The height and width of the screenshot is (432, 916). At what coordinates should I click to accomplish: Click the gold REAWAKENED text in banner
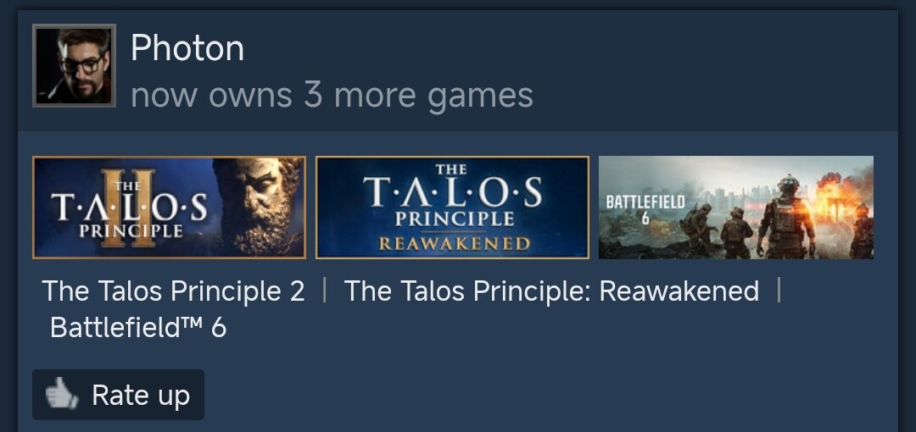coord(455,243)
